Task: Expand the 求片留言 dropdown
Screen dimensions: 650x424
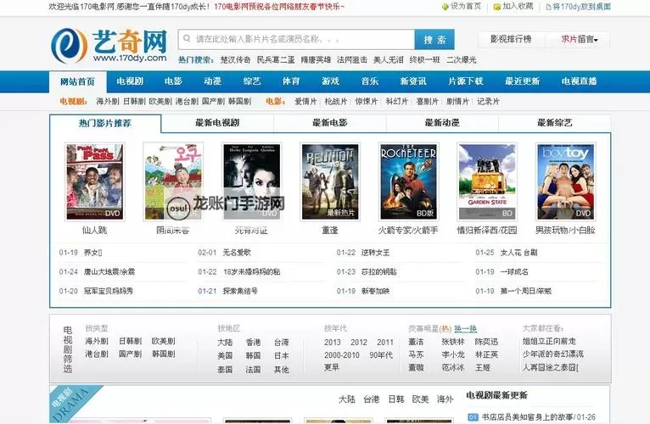Action: (579, 39)
